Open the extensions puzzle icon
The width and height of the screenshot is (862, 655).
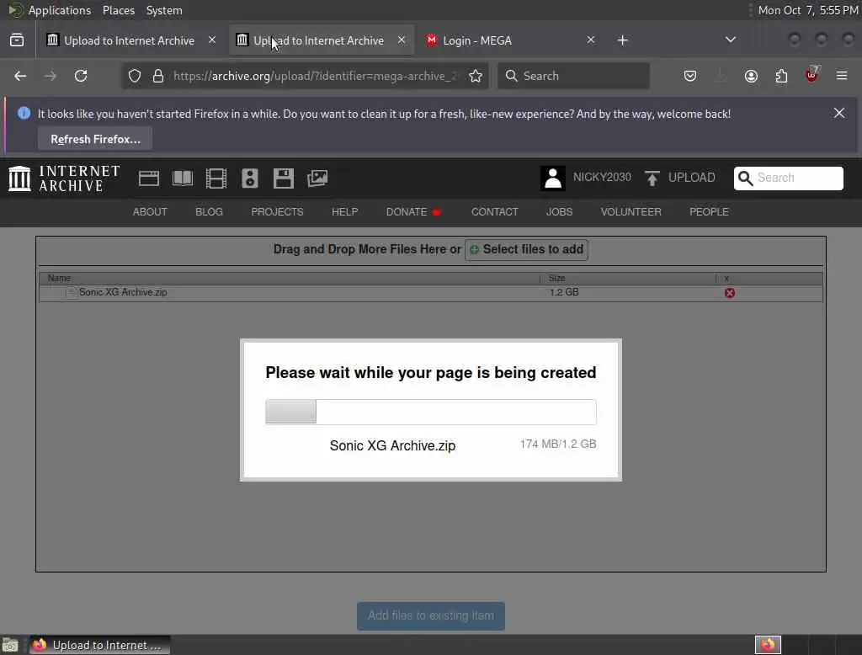[x=781, y=76]
